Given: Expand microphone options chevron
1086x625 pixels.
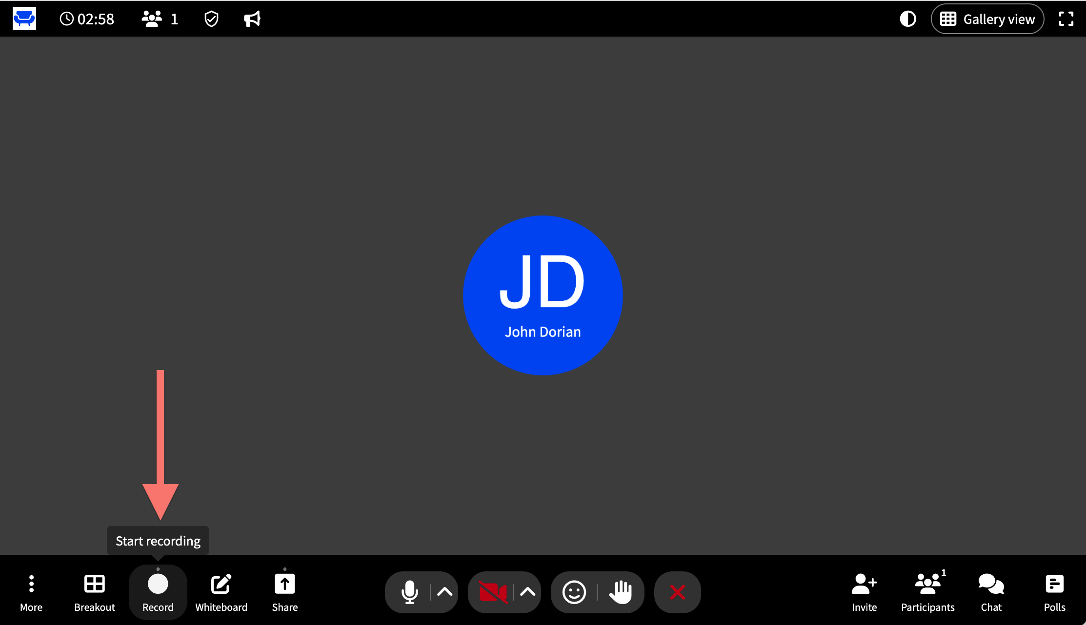Looking at the screenshot, I should (444, 592).
